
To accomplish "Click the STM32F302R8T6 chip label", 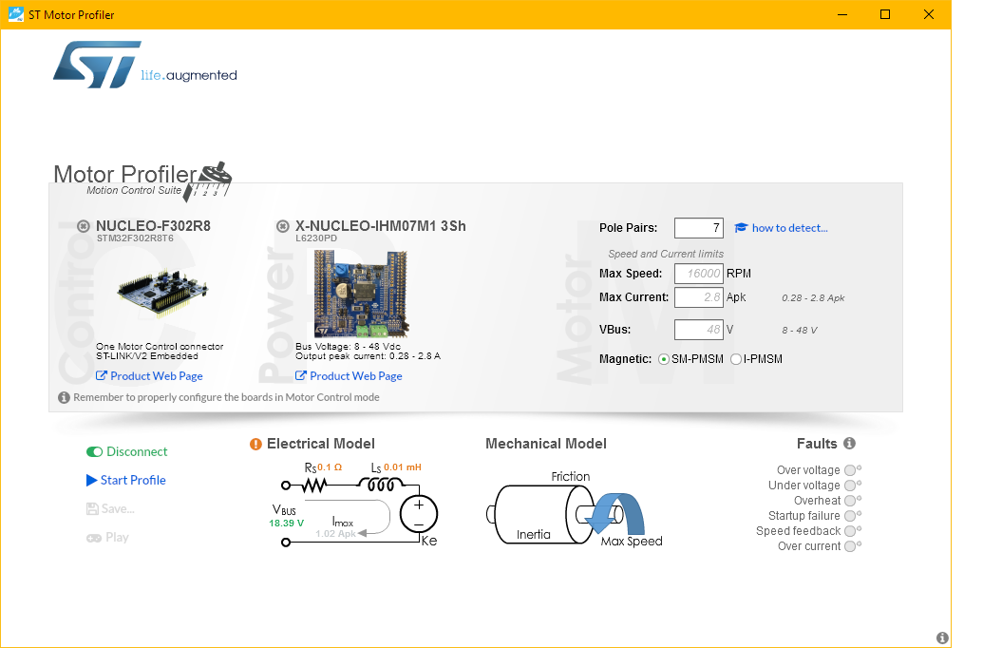I will click(x=135, y=238).
